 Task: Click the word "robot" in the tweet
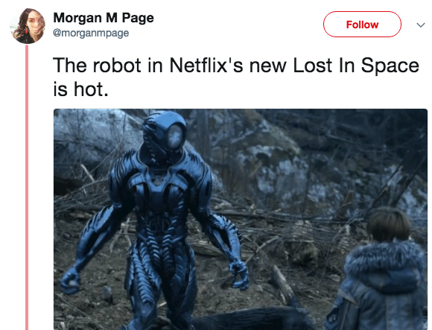pos(117,66)
